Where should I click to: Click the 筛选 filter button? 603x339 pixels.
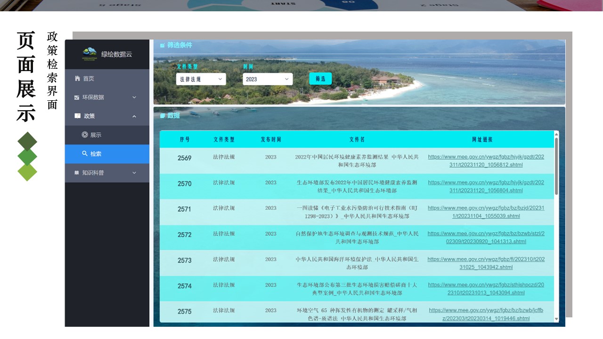point(320,79)
